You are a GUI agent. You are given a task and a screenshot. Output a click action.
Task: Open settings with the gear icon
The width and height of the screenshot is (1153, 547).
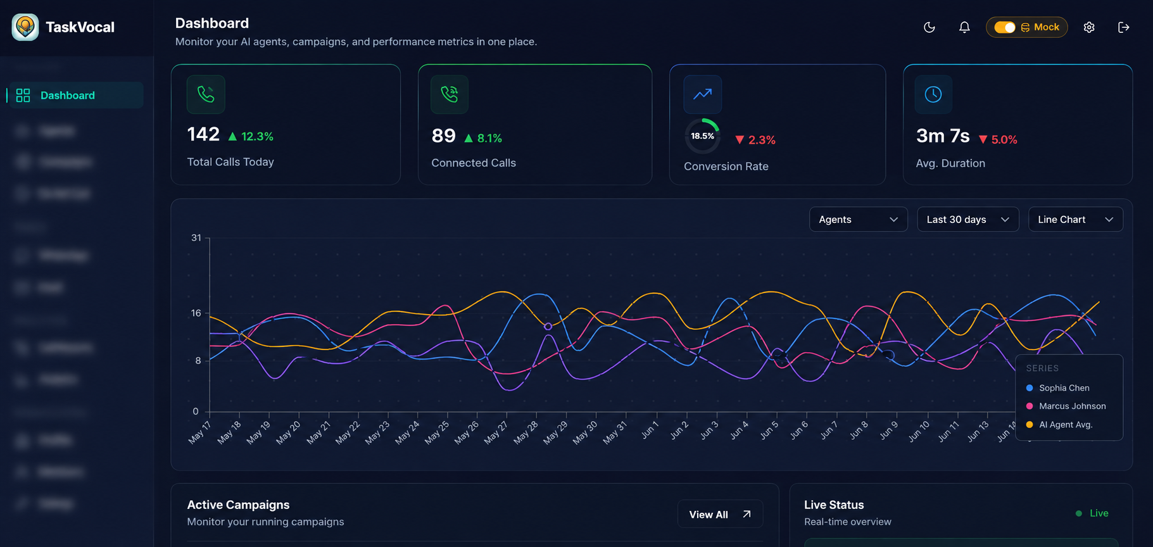coord(1089,27)
